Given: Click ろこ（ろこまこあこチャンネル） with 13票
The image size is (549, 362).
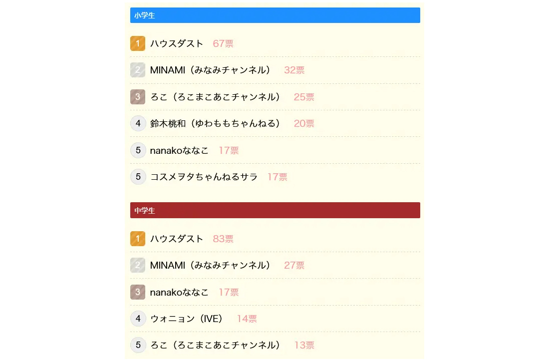Looking at the screenshot, I should click(x=215, y=345).
